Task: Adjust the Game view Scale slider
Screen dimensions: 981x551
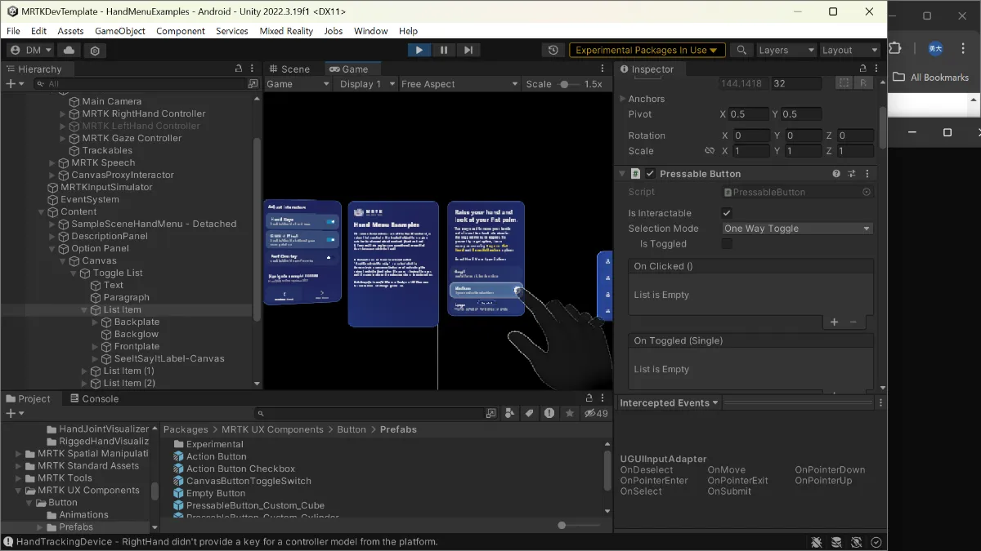Action: click(x=564, y=84)
